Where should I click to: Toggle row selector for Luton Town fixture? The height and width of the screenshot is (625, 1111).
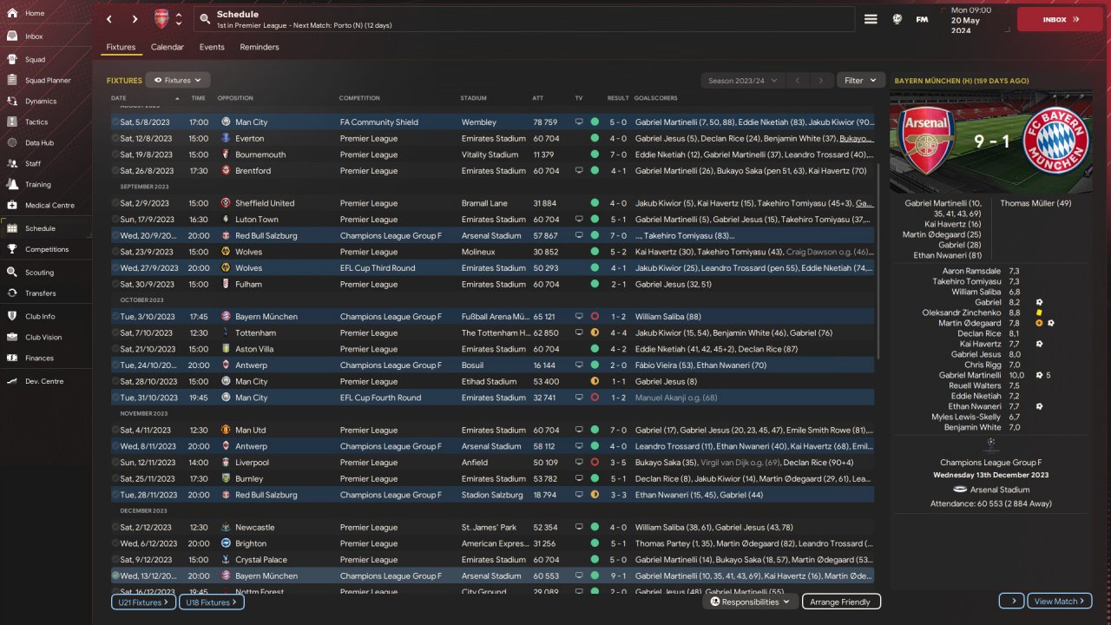point(115,220)
